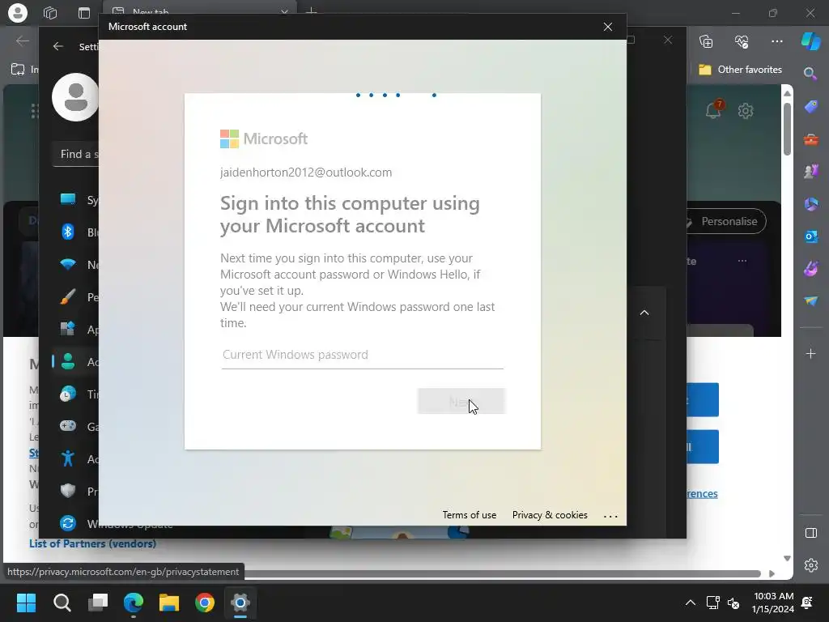Image resolution: width=829 pixels, height=622 pixels.
Task: Select the Network wifi icon in Settings
Action: (x=68, y=265)
